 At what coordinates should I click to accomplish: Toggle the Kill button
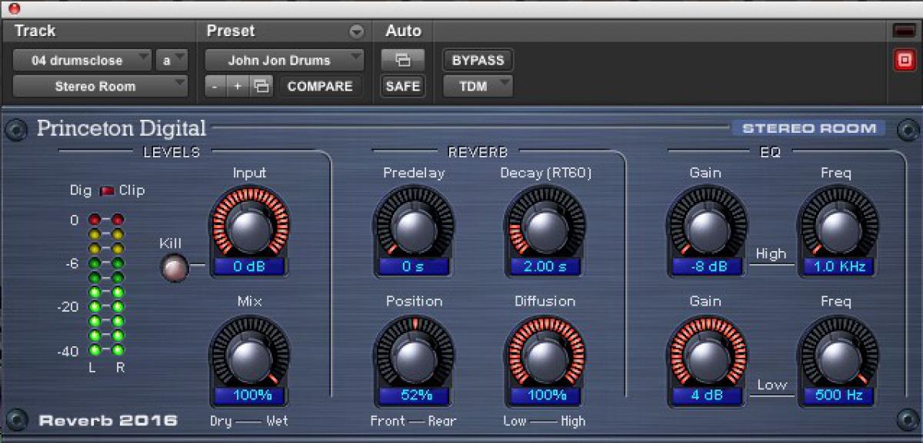click(x=174, y=268)
